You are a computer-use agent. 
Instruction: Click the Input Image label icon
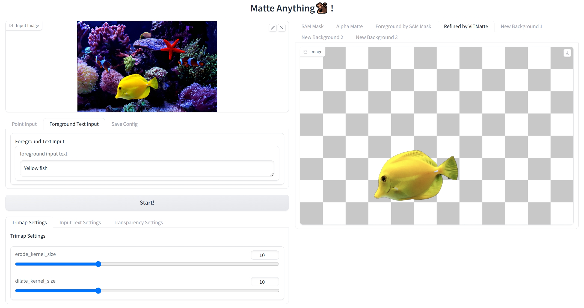click(11, 26)
